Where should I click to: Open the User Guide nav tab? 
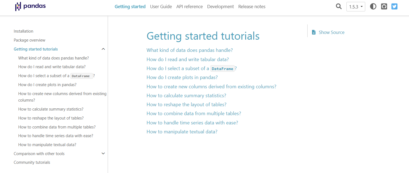click(161, 7)
